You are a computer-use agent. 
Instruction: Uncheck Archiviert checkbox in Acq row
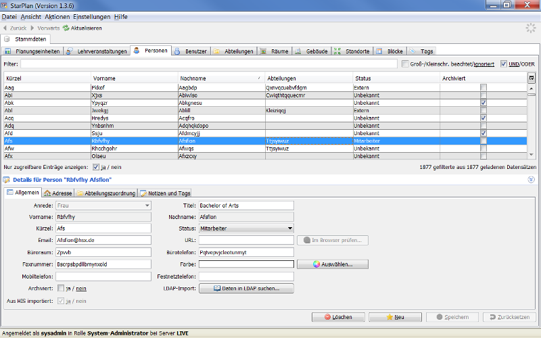pyautogui.click(x=484, y=118)
